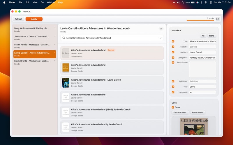
Task: Click the orange Apply button
Action: tap(34, 19)
